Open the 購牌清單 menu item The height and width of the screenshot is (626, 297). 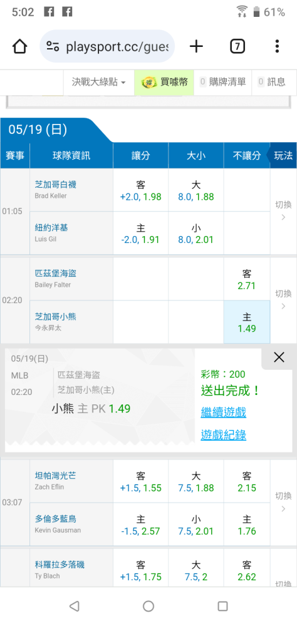pos(222,82)
